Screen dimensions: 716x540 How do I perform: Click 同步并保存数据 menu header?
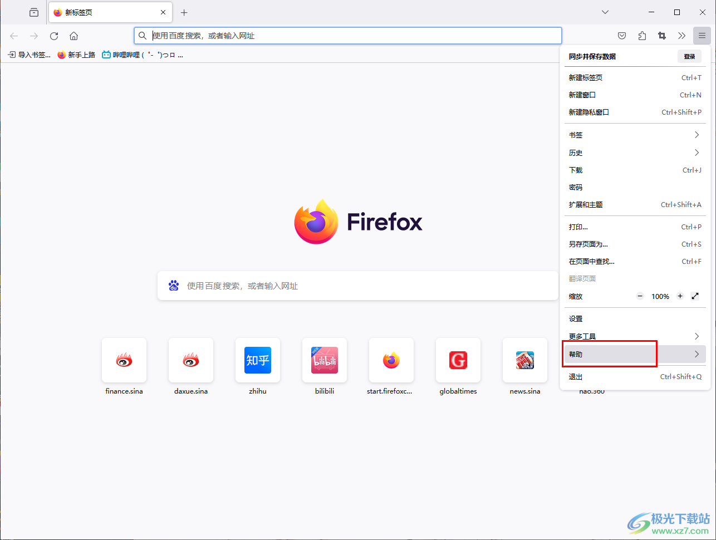592,56
